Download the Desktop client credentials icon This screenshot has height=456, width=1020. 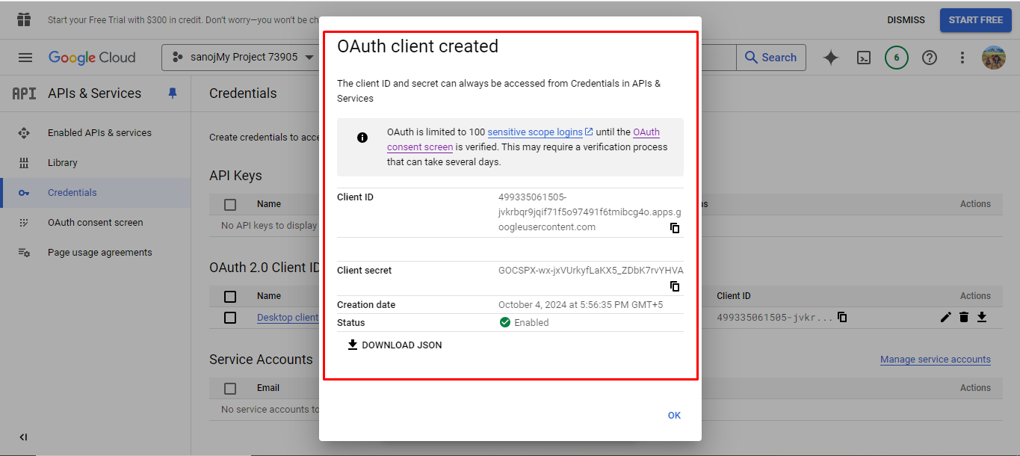pyautogui.click(x=982, y=317)
